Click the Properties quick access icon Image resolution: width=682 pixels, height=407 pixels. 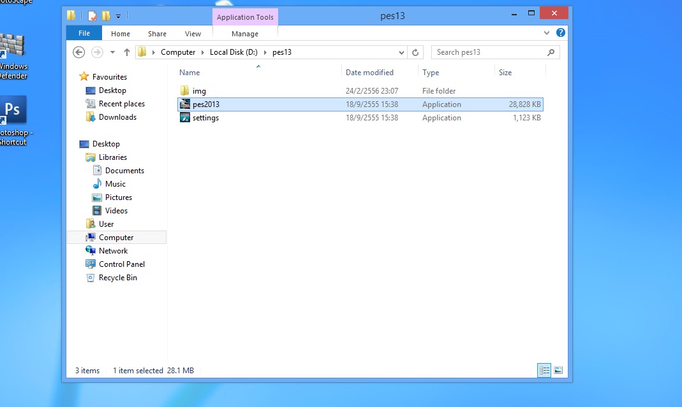(93, 16)
